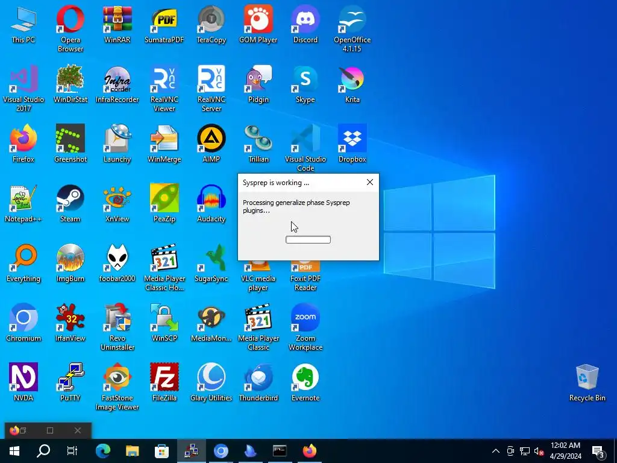
Task: Click the WinMerge desktop icon
Action: pos(164,143)
